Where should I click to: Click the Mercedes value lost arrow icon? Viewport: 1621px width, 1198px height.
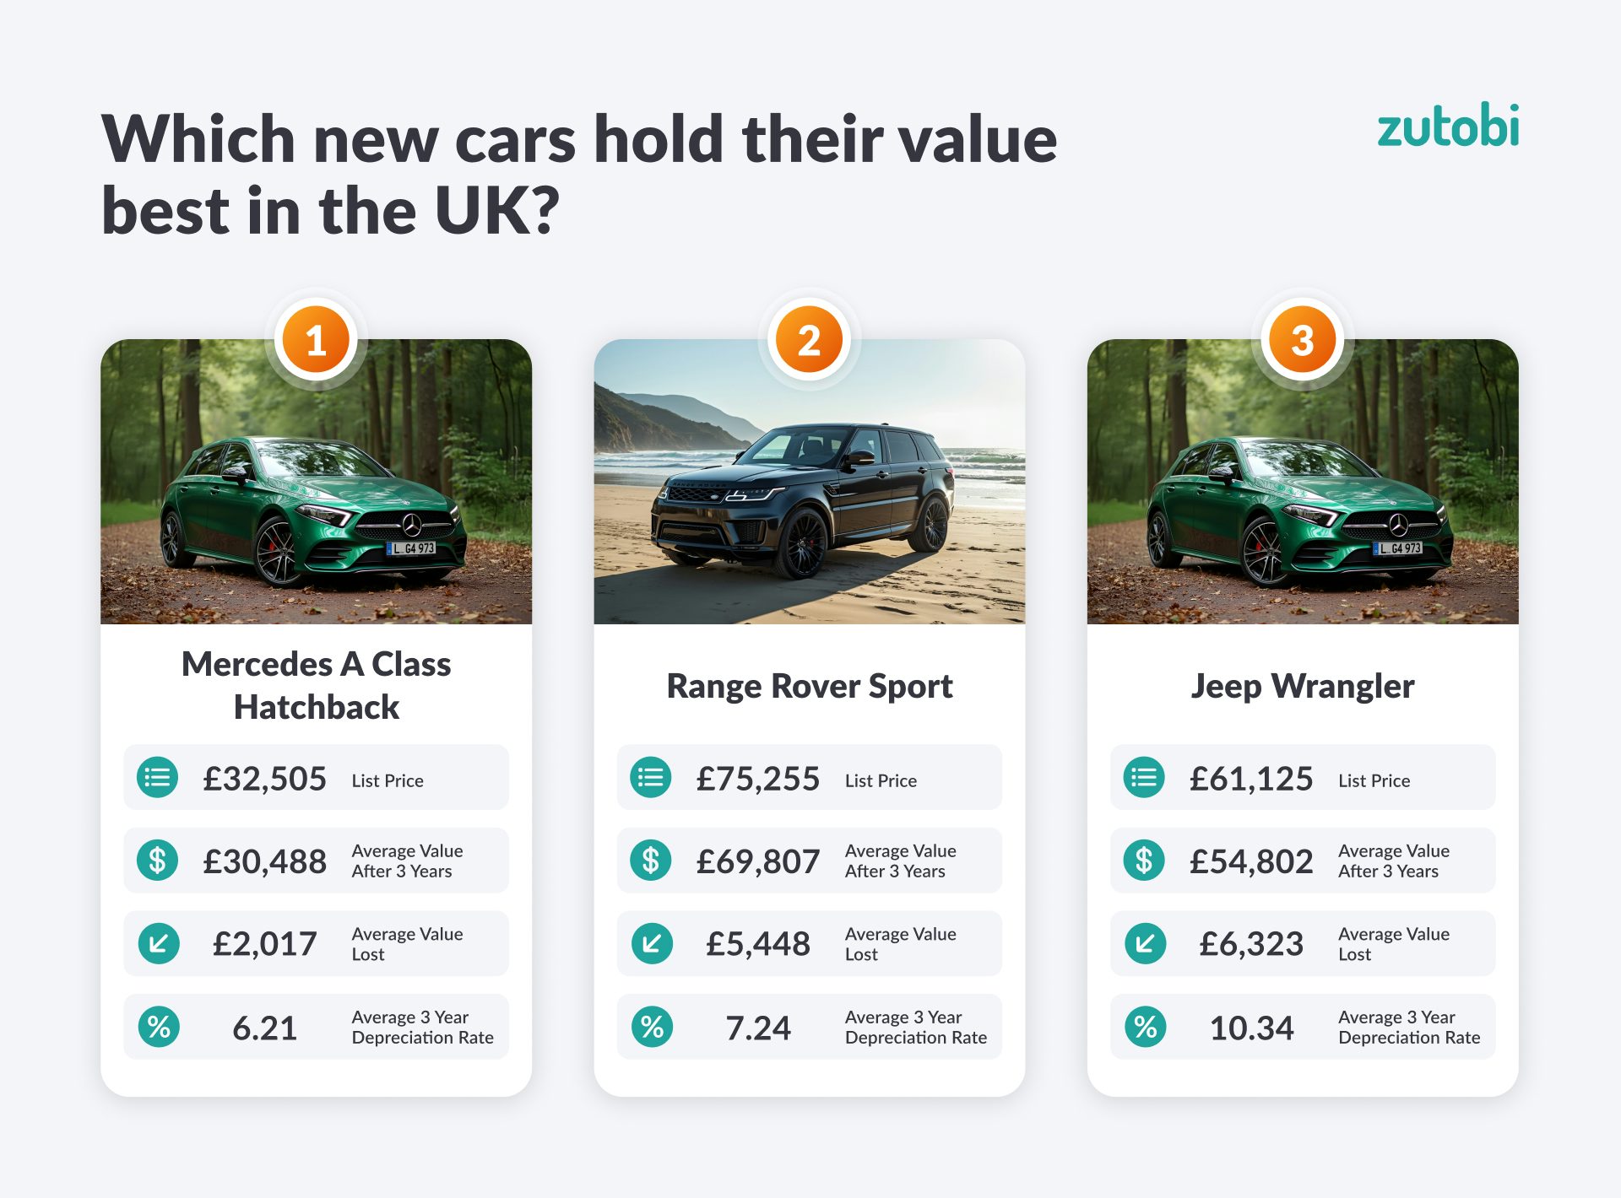[158, 943]
